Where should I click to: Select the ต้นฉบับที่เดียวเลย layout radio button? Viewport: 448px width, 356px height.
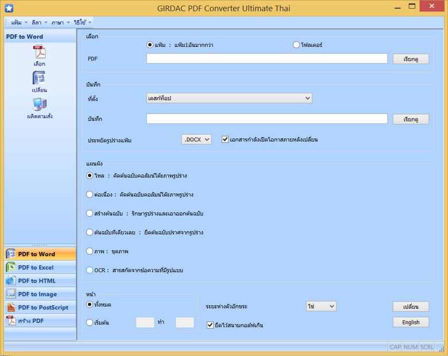[90, 232]
